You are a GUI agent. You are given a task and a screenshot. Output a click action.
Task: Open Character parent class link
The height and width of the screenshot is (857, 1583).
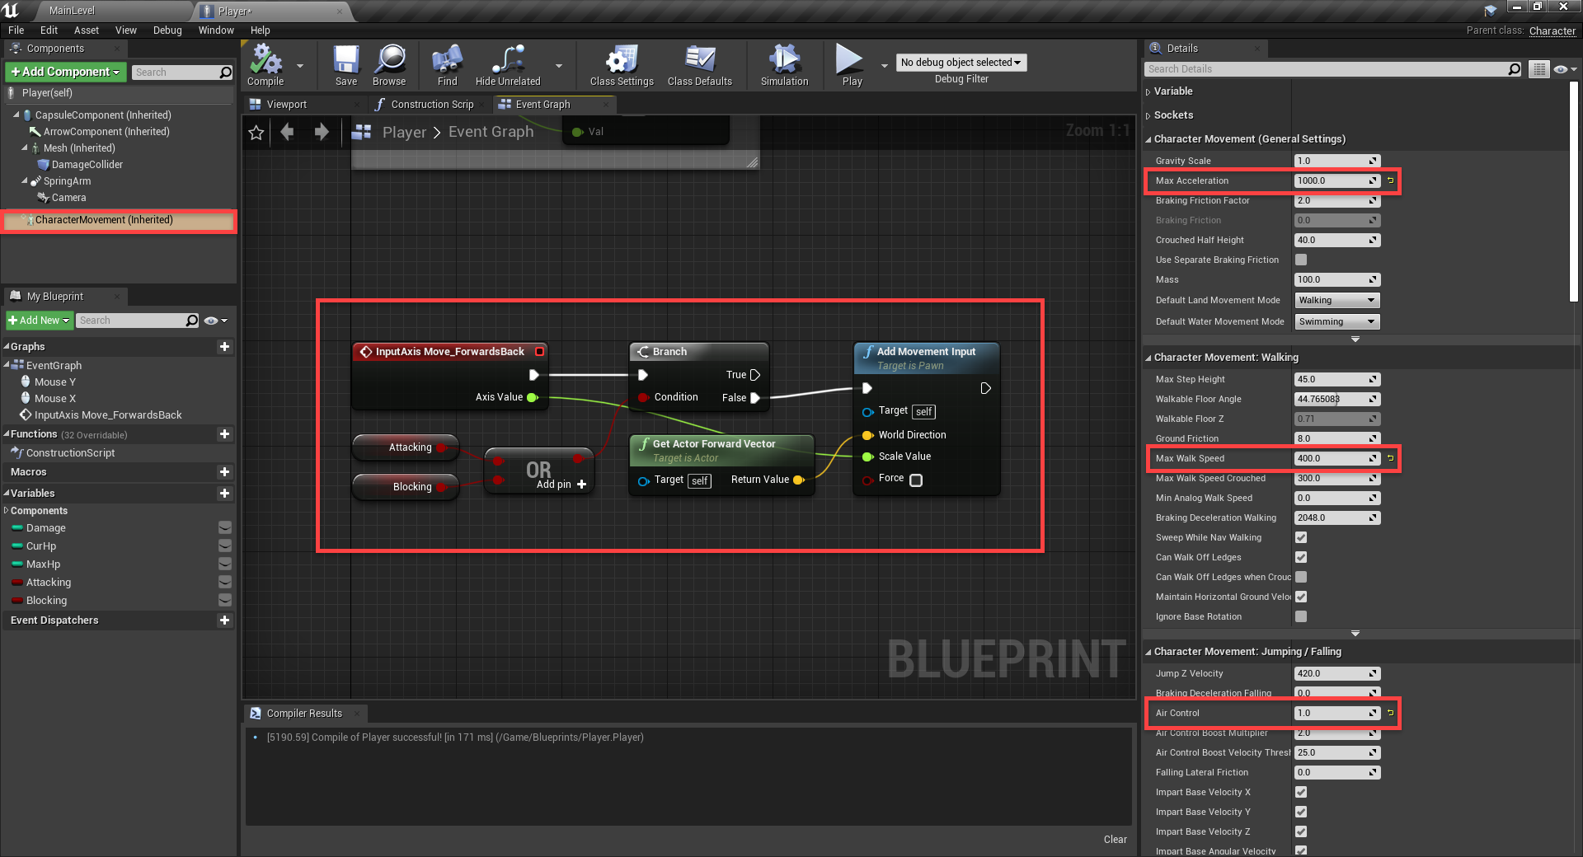point(1552,30)
